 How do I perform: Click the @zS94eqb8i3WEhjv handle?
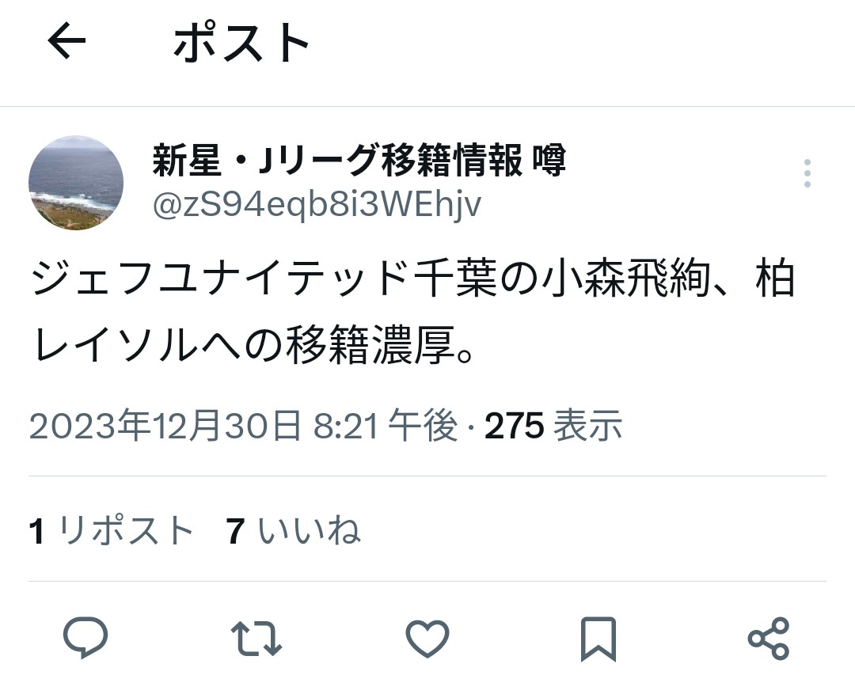tap(317, 205)
